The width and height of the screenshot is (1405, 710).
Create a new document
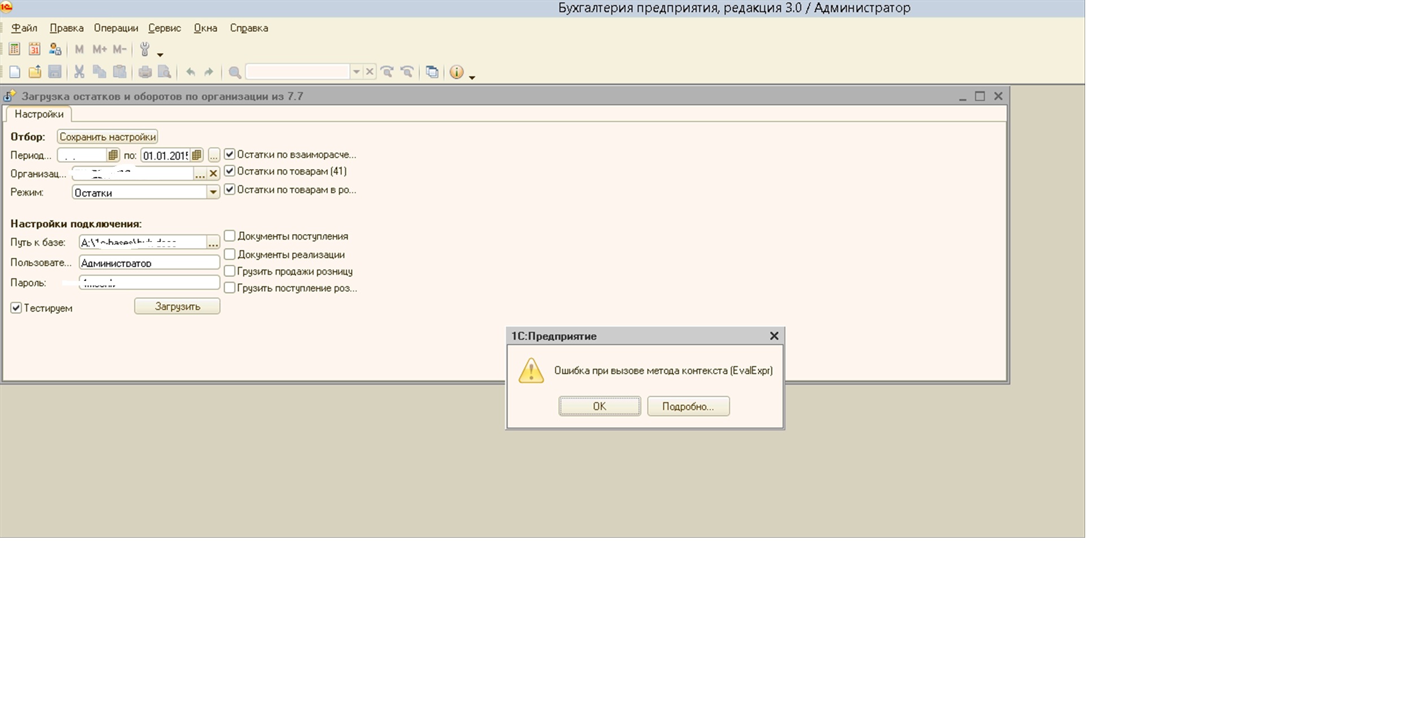15,72
